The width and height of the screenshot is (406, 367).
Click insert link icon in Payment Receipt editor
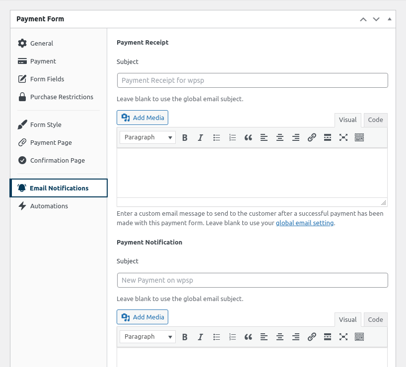[x=312, y=138]
